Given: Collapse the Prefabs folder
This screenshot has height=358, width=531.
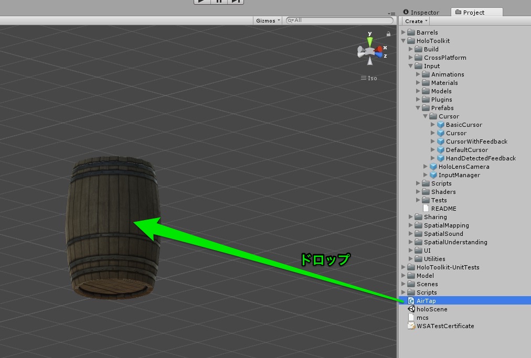Looking at the screenshot, I should (x=418, y=108).
